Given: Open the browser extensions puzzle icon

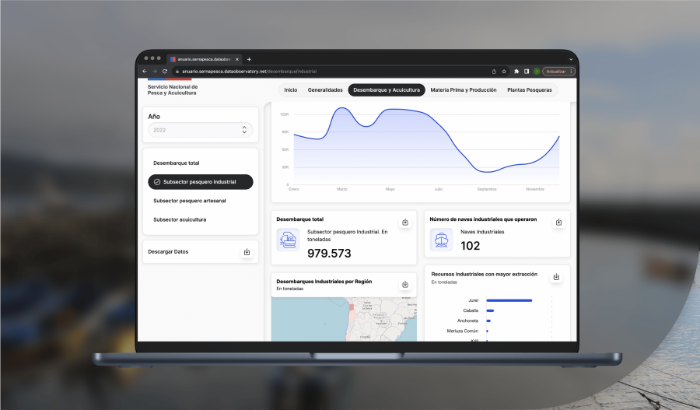Looking at the screenshot, I should [516, 72].
